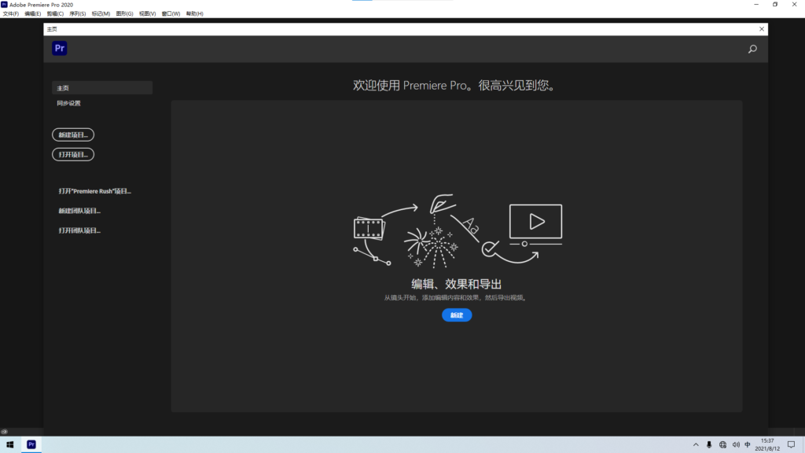Open the 文件(F) menu

(11, 14)
